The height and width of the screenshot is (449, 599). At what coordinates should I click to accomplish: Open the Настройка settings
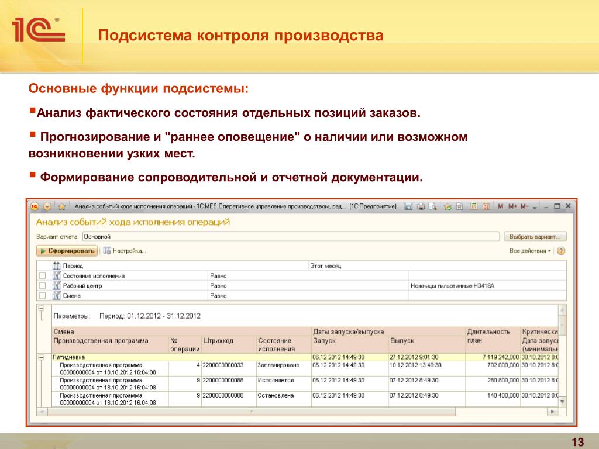click(x=124, y=251)
